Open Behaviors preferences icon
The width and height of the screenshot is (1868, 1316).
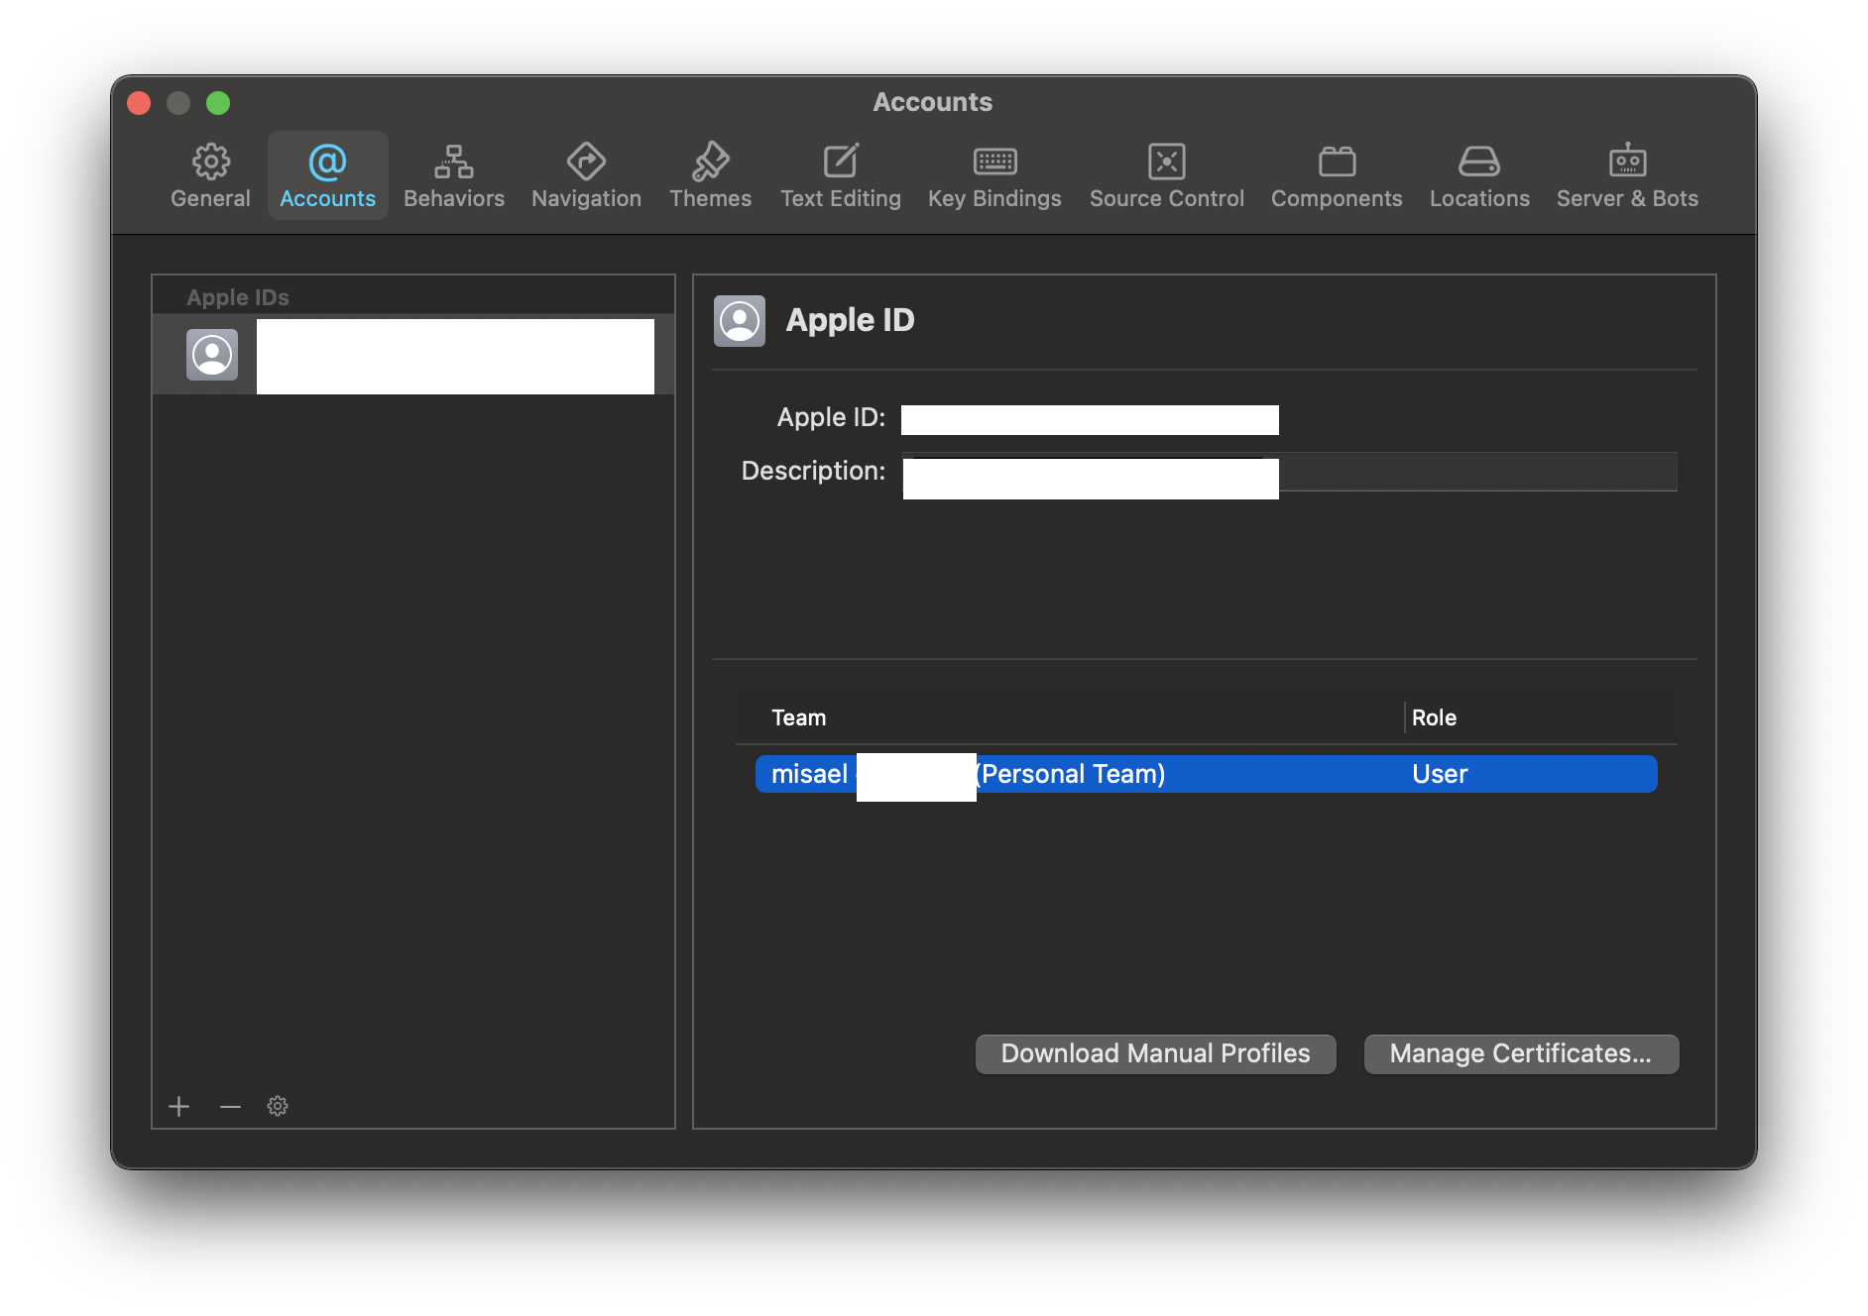coord(454,162)
